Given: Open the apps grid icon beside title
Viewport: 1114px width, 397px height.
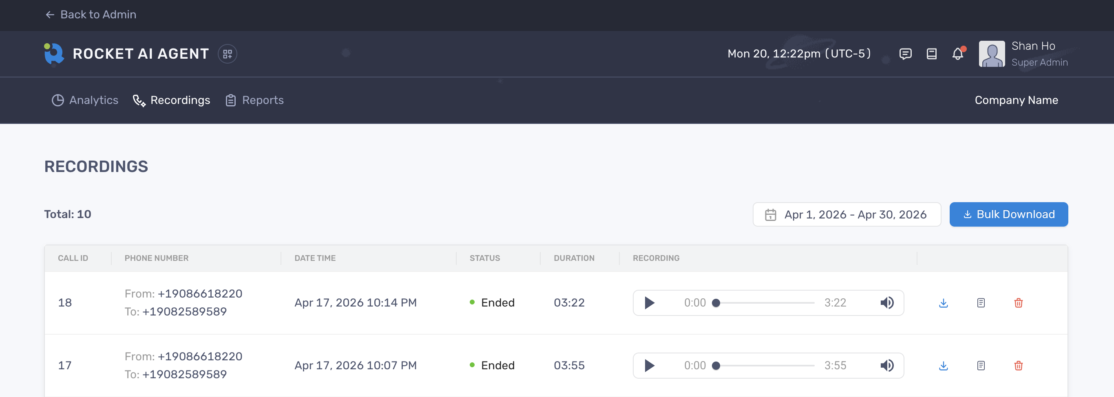Looking at the screenshot, I should 228,54.
